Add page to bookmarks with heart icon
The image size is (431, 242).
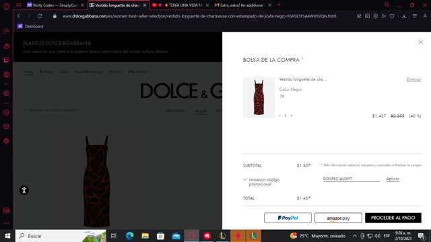pyautogui.click(x=392, y=16)
